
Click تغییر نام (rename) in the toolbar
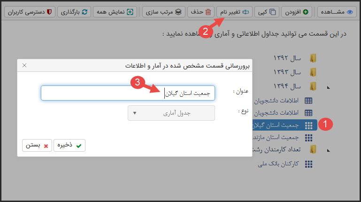point(234,12)
